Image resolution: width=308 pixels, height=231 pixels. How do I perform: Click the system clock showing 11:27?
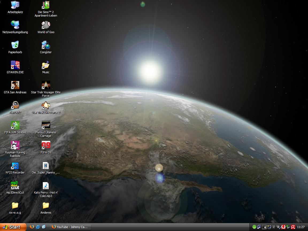tap(301, 227)
